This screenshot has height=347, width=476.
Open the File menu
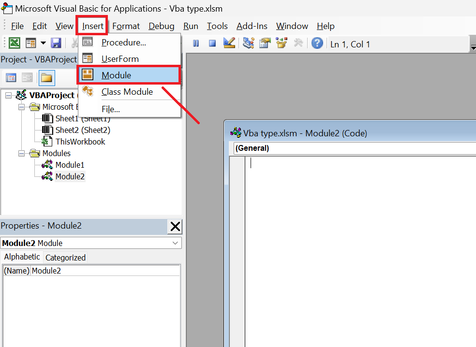pos(17,26)
